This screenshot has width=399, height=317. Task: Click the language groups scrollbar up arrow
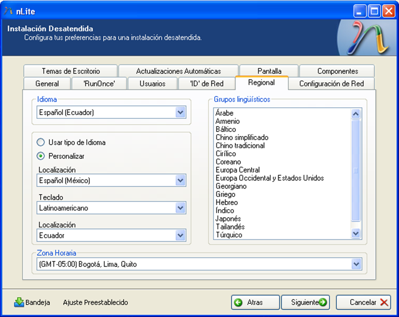[x=356, y=114]
